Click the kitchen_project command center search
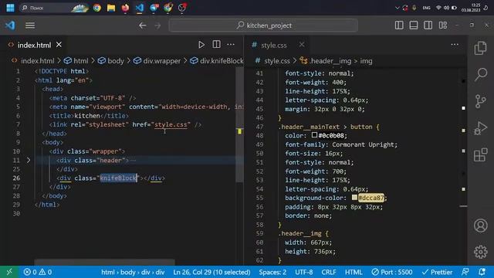This screenshot has width=494, height=278. pyautogui.click(x=263, y=25)
